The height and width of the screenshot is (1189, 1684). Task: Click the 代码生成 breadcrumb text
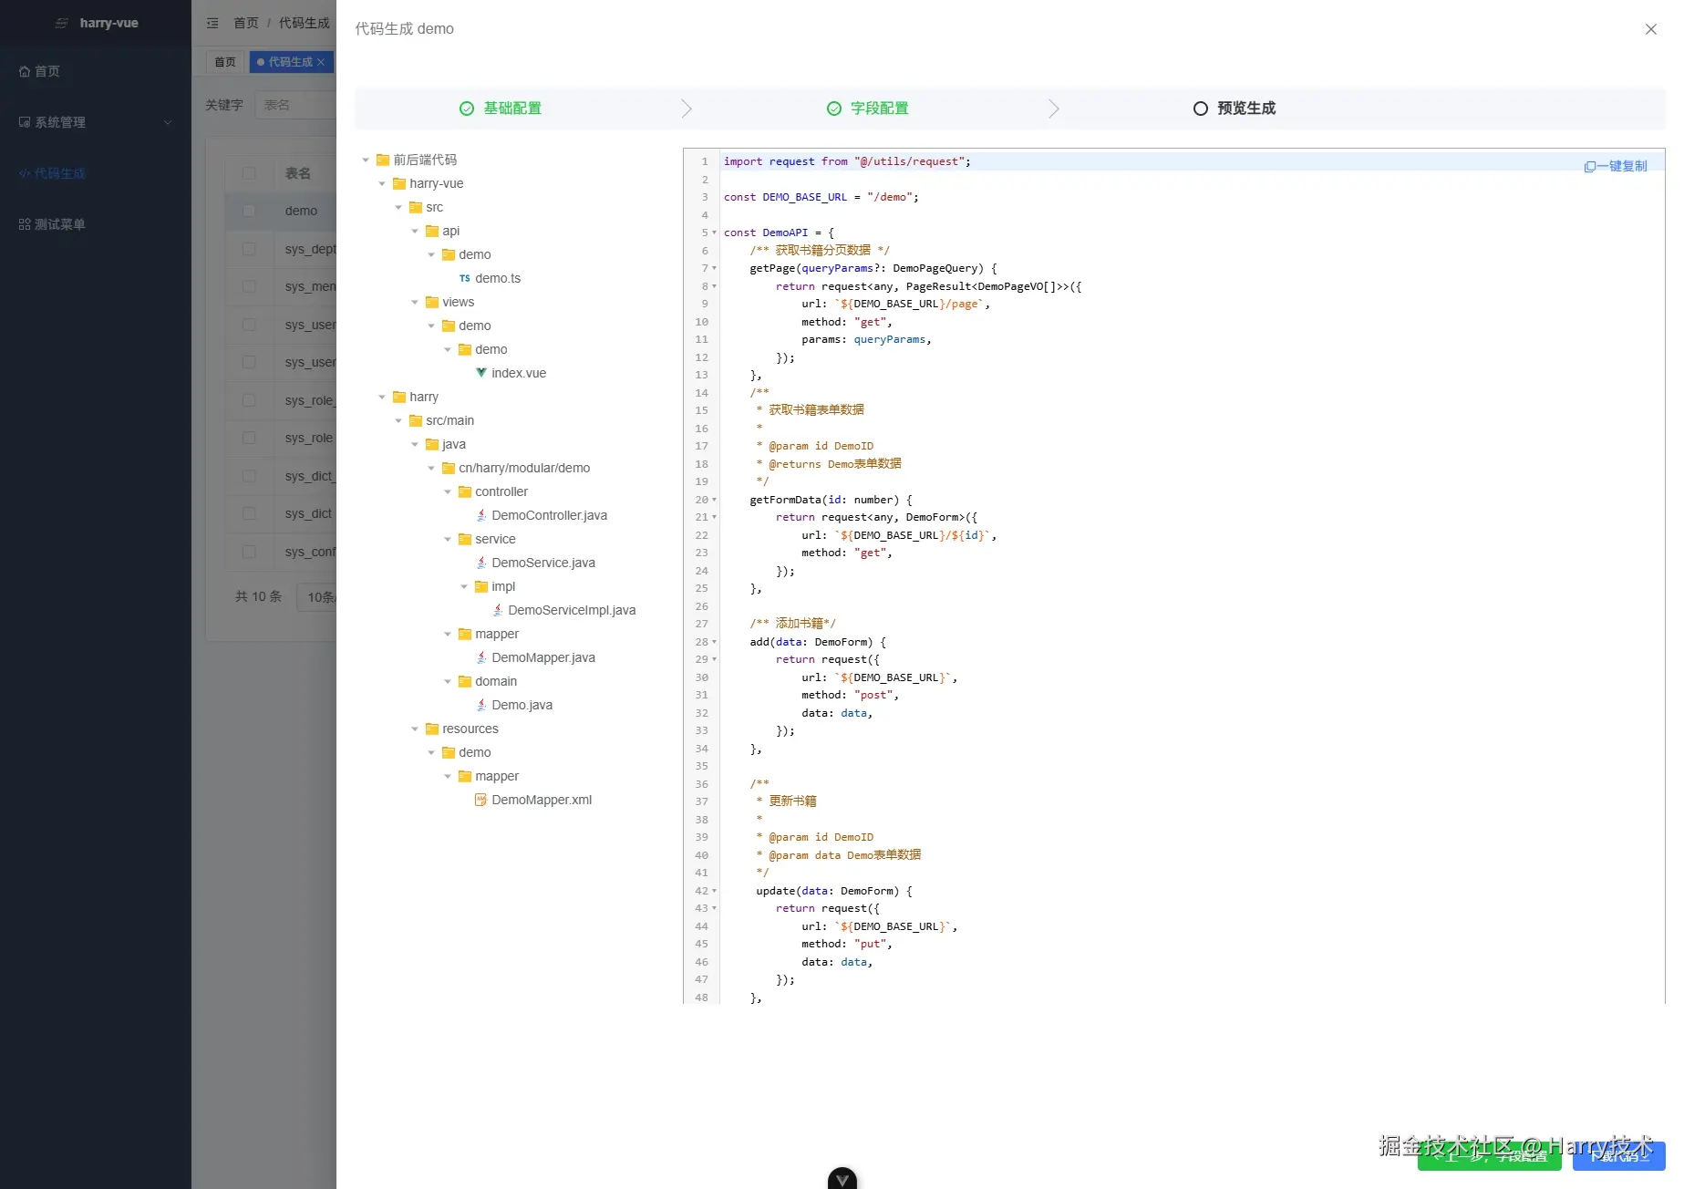[x=305, y=23]
